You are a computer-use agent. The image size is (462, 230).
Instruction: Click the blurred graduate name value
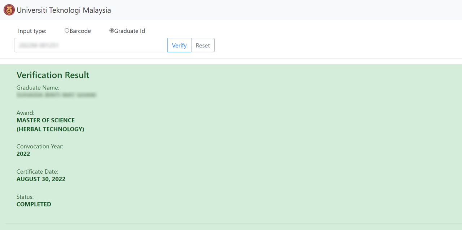pyautogui.click(x=56, y=95)
